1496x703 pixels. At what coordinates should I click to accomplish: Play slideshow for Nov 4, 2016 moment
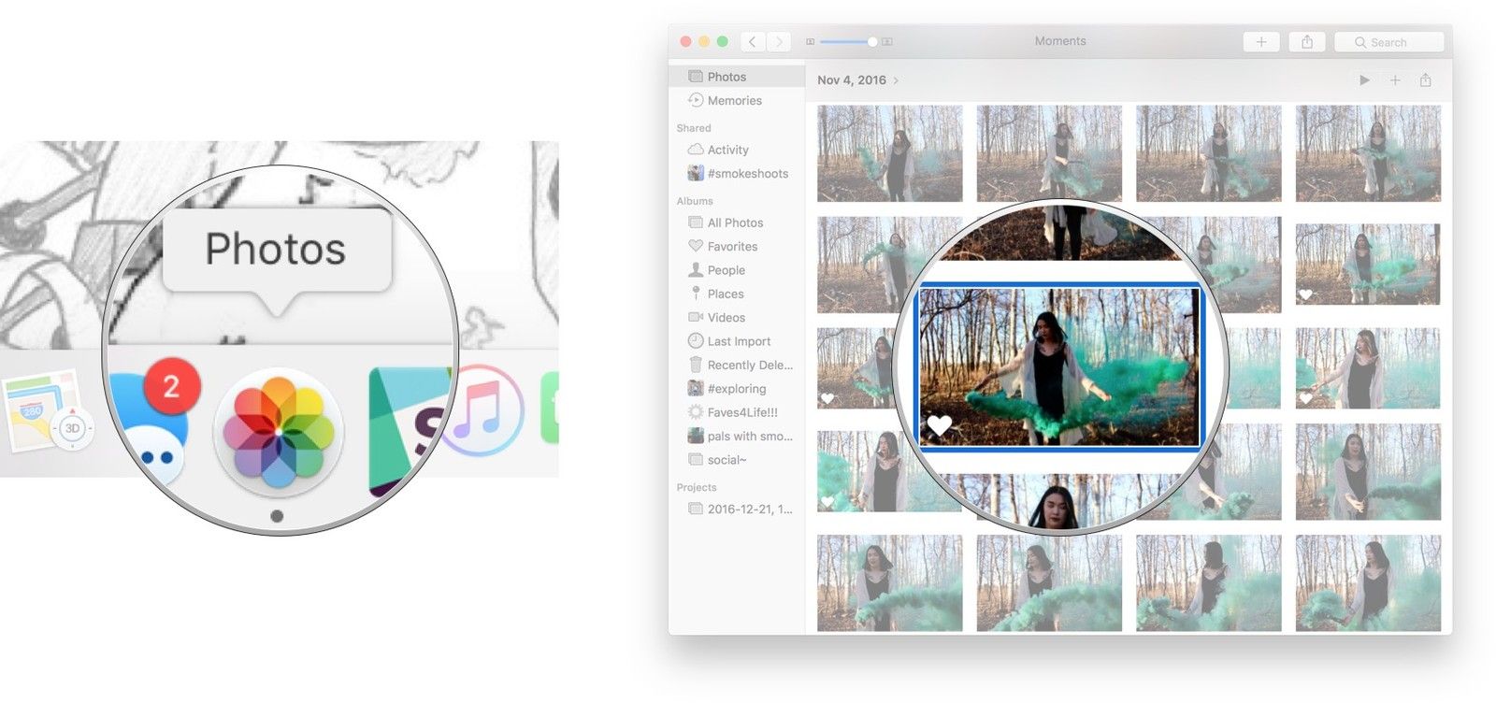tap(1364, 80)
